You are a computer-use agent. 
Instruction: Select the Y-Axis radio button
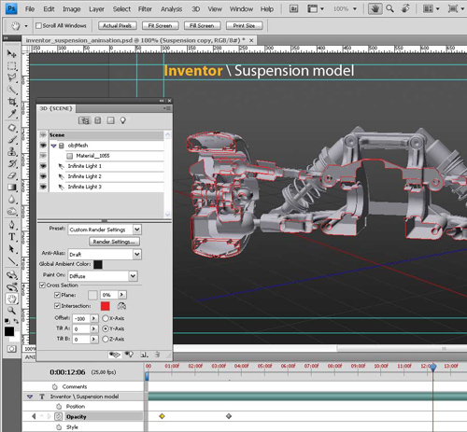click(x=106, y=328)
